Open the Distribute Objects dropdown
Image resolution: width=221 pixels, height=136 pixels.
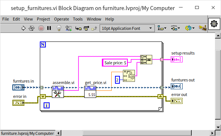click(175, 28)
